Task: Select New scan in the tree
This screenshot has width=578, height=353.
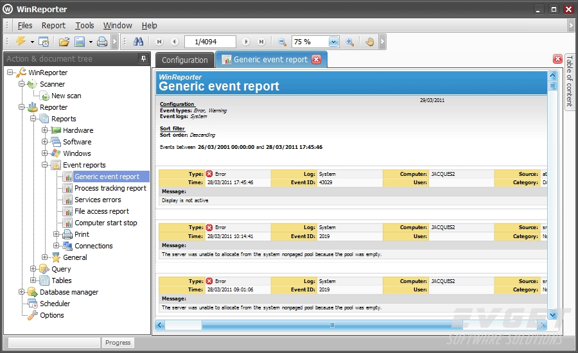Action: pyautogui.click(x=66, y=96)
